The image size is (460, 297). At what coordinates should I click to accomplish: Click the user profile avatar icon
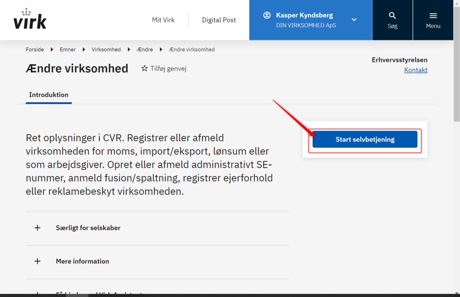(267, 15)
